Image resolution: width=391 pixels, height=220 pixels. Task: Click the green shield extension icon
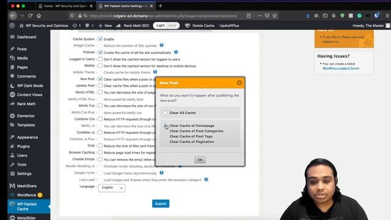(342, 16)
